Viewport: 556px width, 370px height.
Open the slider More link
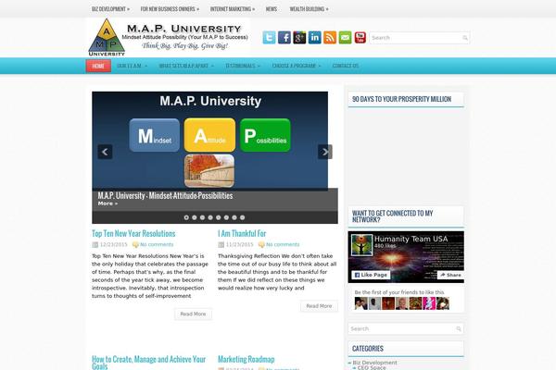pyautogui.click(x=107, y=203)
